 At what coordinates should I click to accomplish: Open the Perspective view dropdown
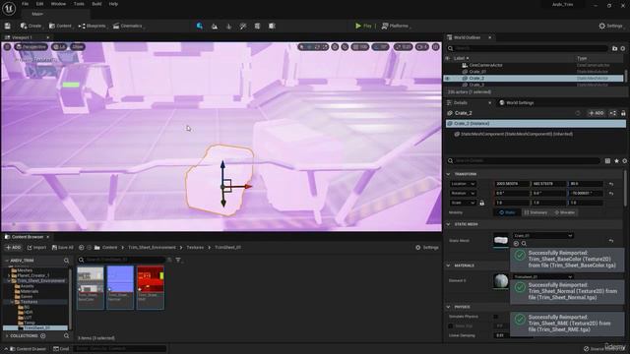[31, 47]
